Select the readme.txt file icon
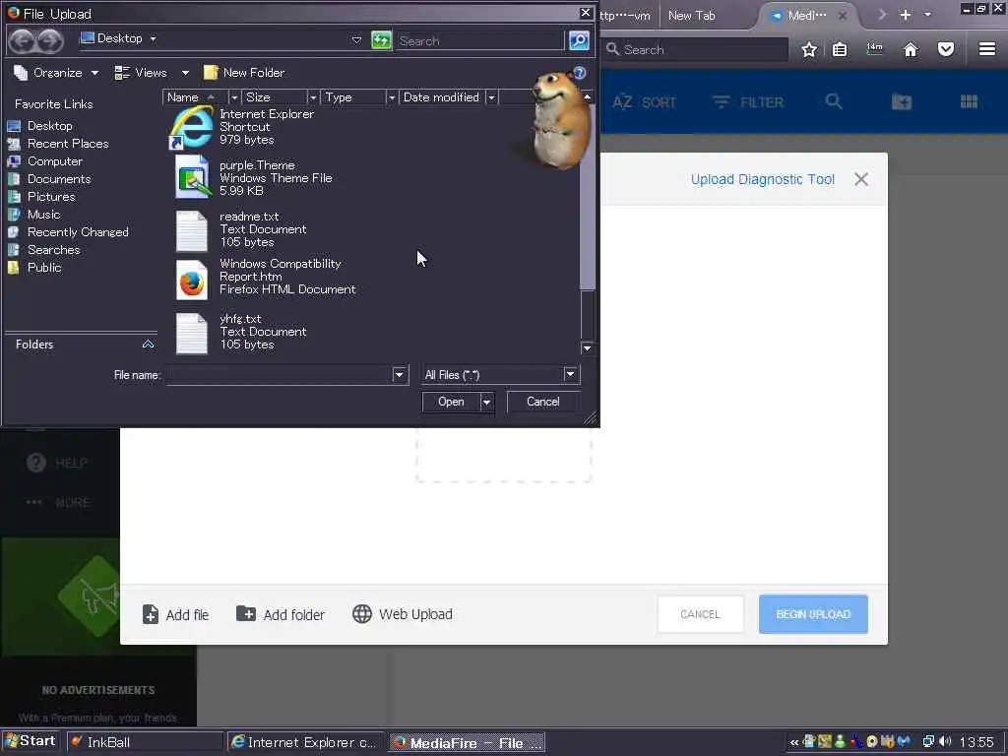Screen dimensions: 1008x756 [x=192, y=230]
